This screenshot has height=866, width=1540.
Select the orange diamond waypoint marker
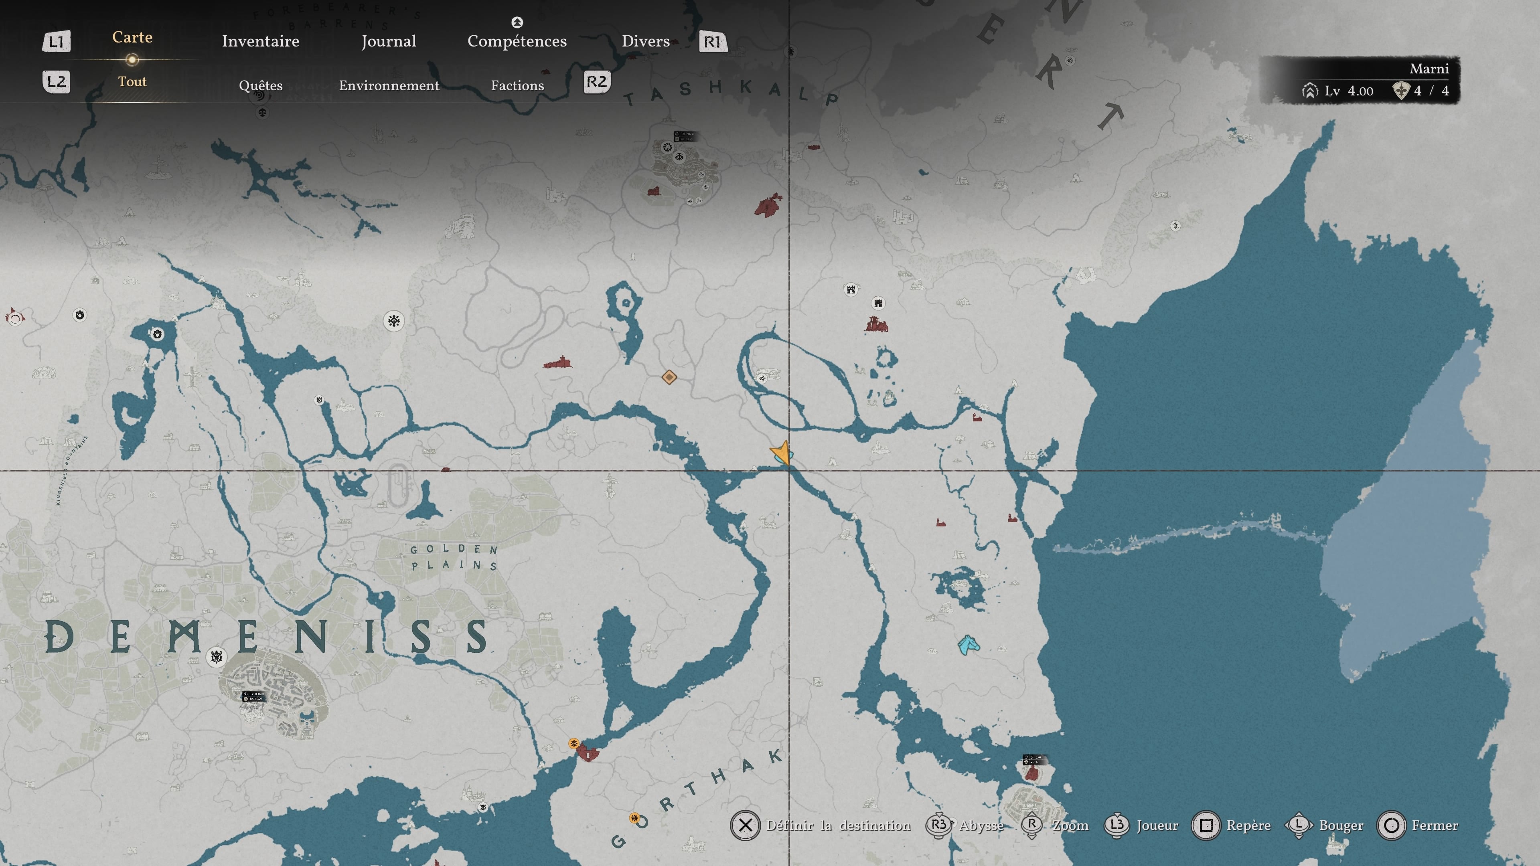[x=669, y=377]
